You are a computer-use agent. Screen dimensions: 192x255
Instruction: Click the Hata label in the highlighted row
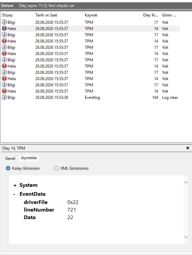[x=12, y=28]
